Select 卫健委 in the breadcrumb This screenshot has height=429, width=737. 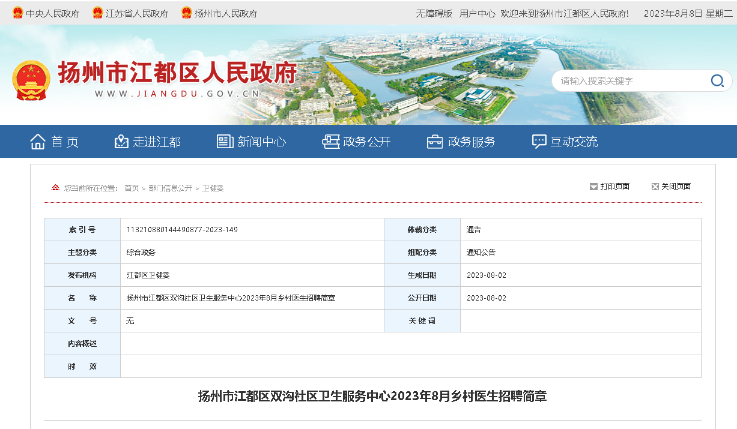point(213,188)
